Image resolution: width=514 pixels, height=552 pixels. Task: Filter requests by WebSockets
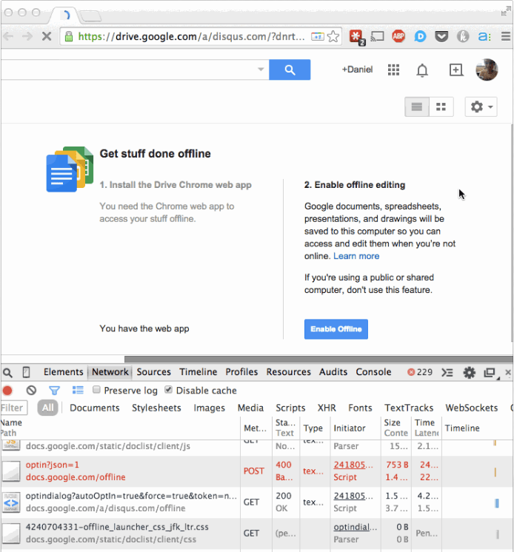471,408
